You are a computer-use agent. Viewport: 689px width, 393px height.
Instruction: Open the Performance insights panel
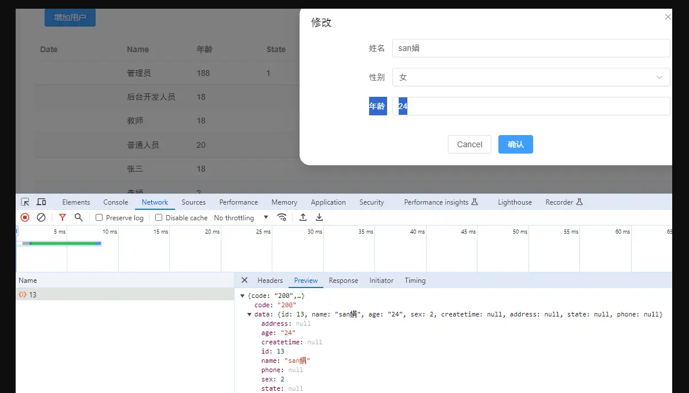(436, 202)
